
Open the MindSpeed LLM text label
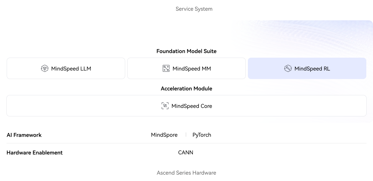(x=71, y=69)
